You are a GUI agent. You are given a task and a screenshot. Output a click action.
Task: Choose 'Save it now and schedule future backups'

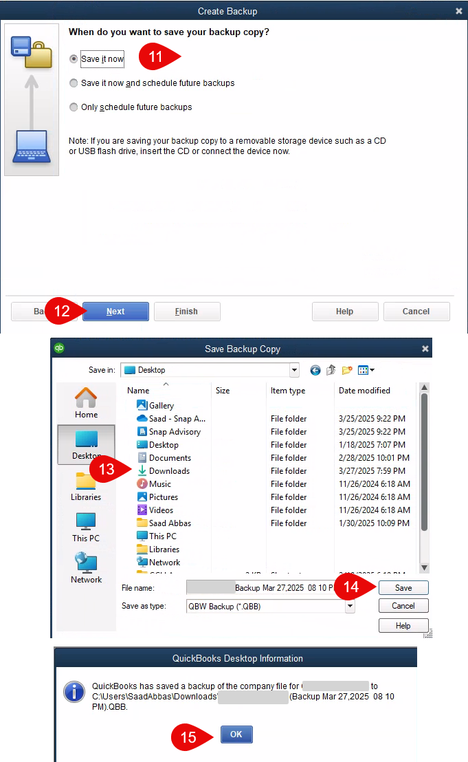pos(74,83)
